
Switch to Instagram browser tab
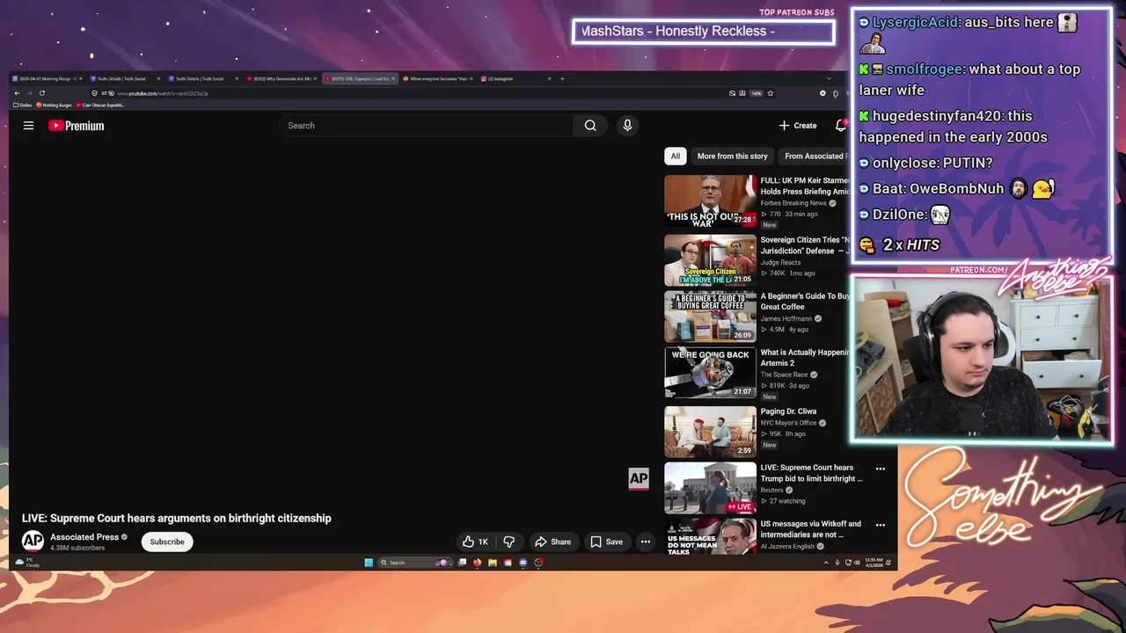[515, 78]
